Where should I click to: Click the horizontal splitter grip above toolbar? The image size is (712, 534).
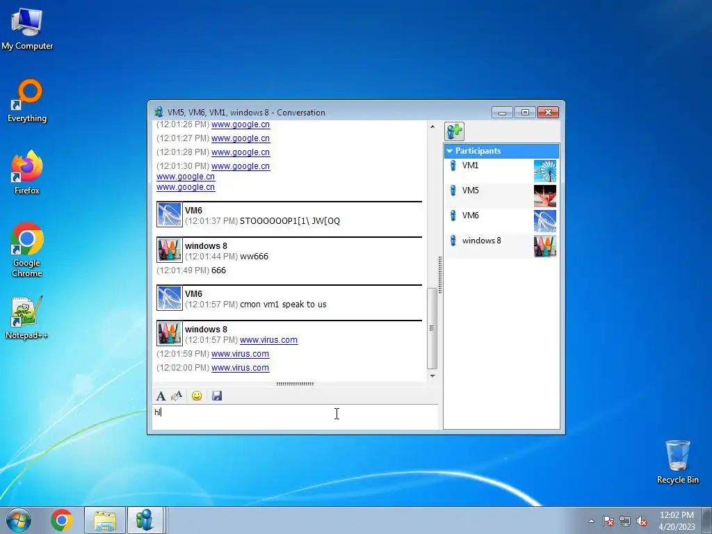coord(295,384)
